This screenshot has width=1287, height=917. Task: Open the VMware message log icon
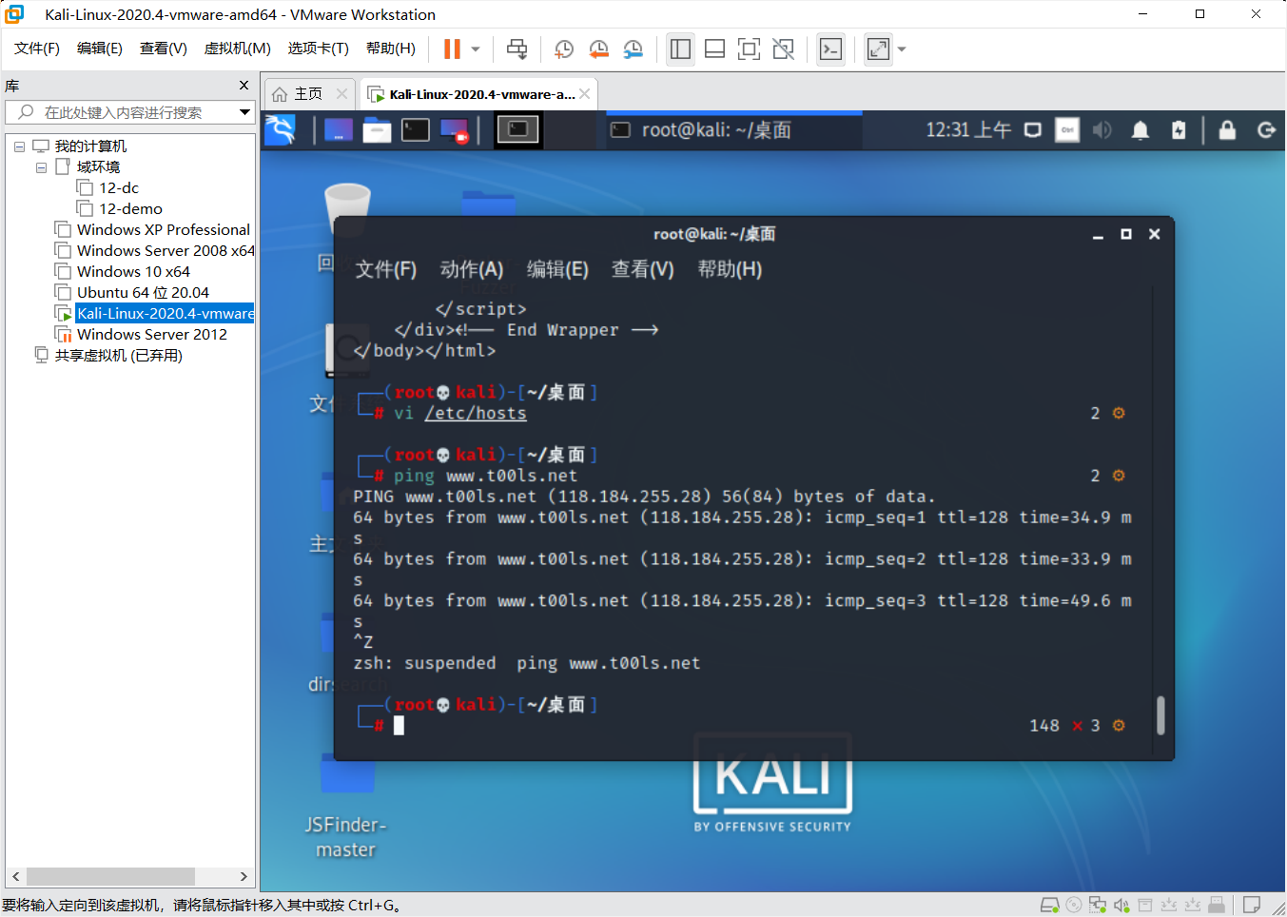click(1252, 905)
